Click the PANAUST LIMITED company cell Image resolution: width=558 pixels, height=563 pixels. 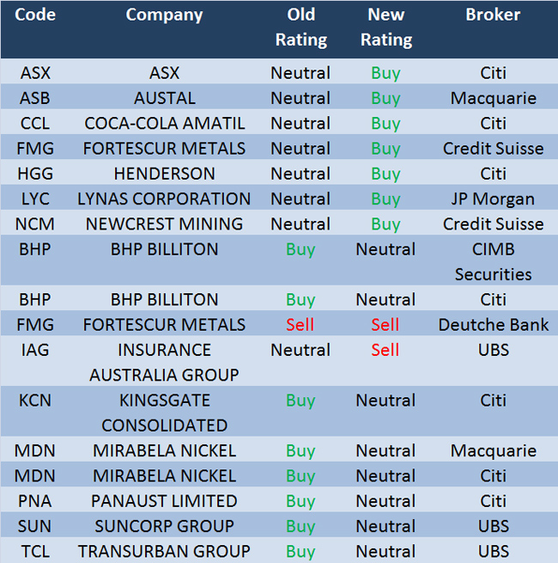pos(164,500)
